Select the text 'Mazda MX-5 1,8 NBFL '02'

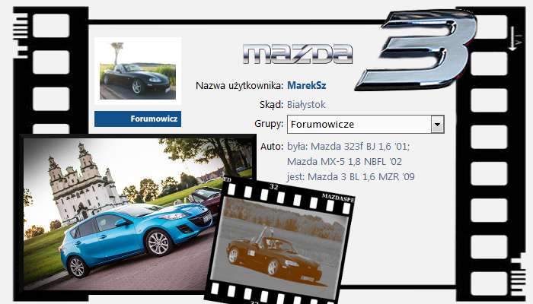pyautogui.click(x=344, y=161)
